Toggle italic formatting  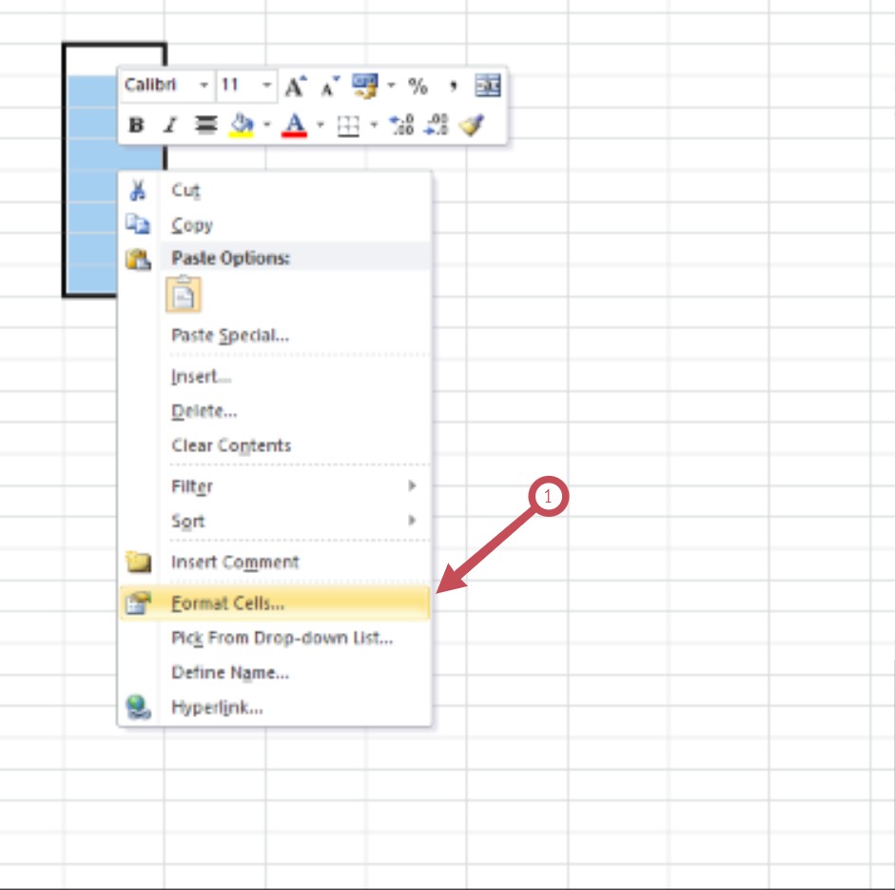coord(170,125)
